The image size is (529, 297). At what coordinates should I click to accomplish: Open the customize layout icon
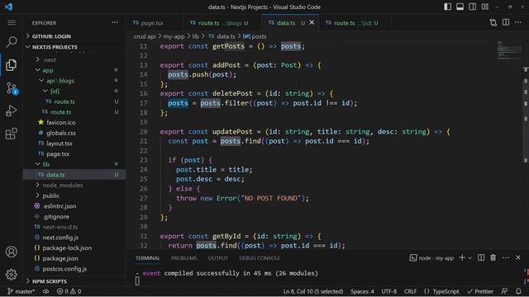485,7
